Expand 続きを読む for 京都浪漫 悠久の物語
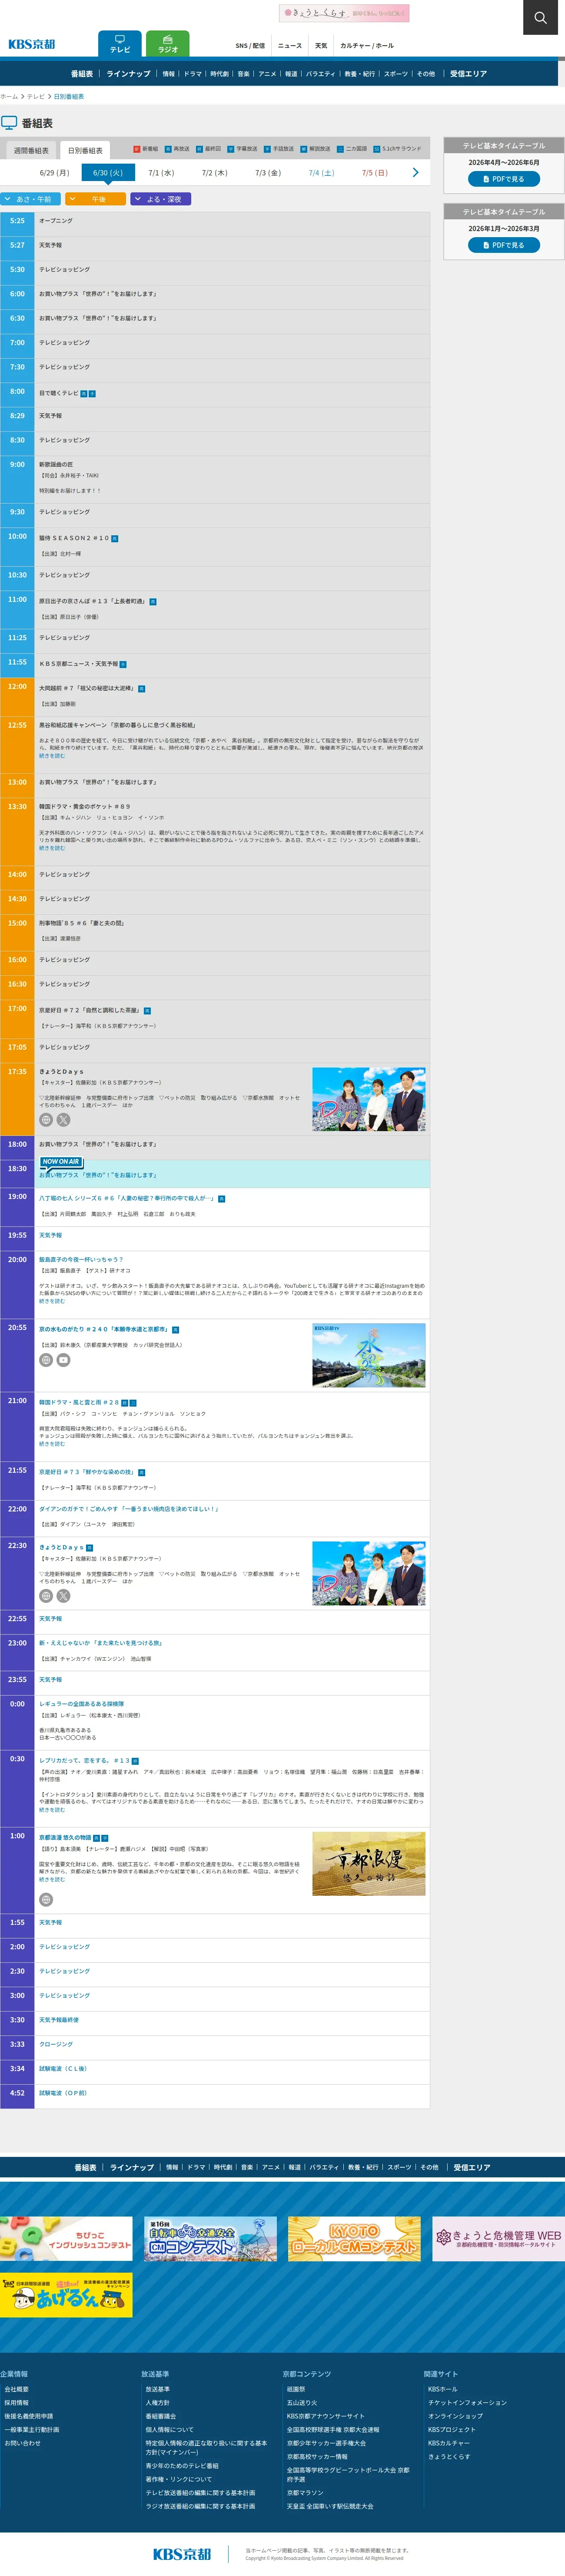Viewport: 565px width, 2576px height. point(52,1880)
